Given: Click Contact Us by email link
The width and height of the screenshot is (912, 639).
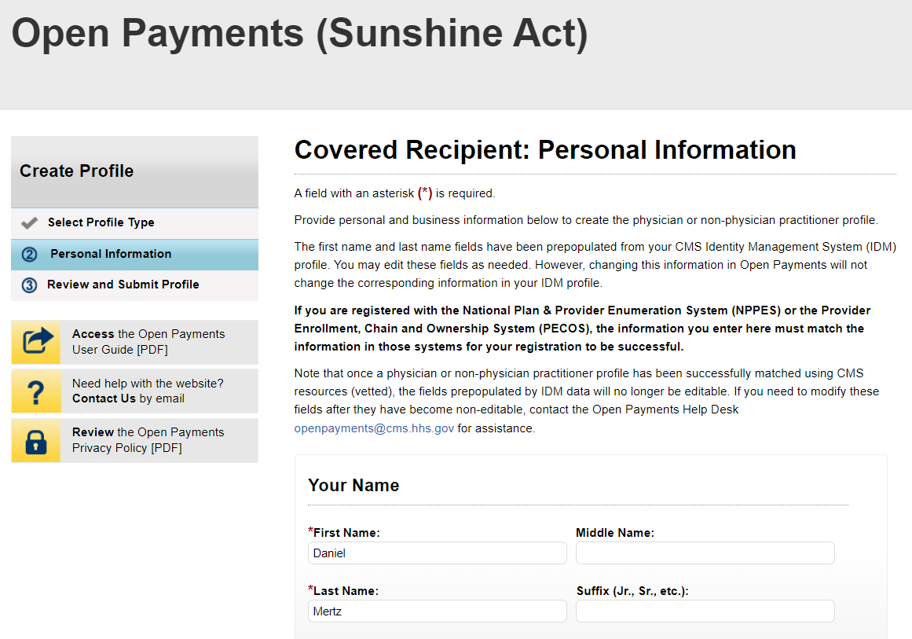Looking at the screenshot, I should click(104, 398).
